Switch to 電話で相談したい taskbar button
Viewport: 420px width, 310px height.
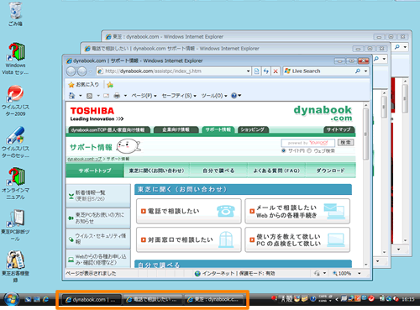[x=152, y=300]
